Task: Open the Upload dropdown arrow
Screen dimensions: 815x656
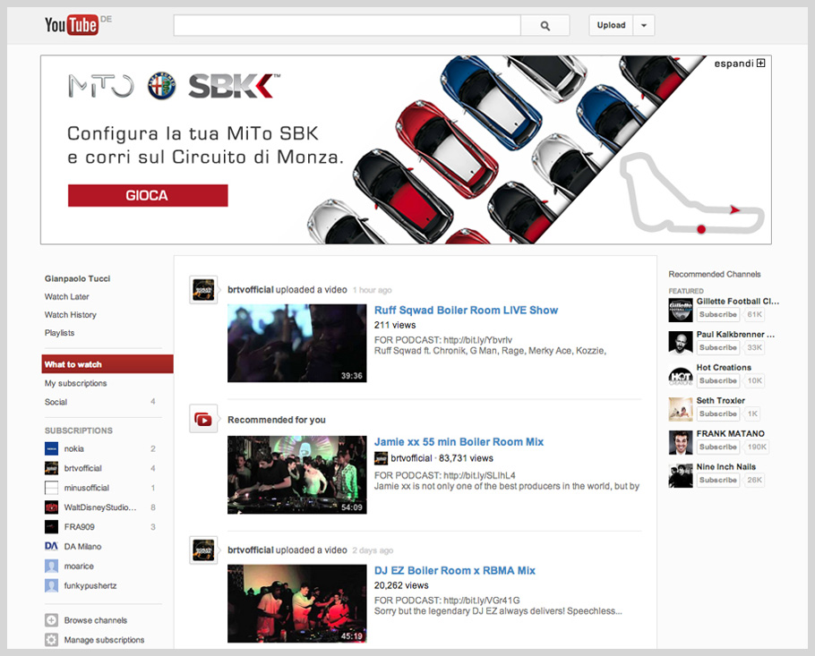Action: click(643, 25)
